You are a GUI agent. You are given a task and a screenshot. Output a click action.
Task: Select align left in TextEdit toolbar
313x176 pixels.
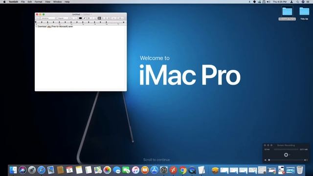pos(99,18)
